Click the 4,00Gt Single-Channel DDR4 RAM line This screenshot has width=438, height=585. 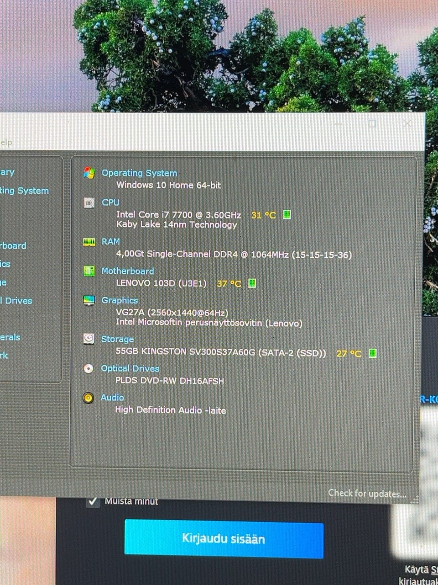coord(234,254)
